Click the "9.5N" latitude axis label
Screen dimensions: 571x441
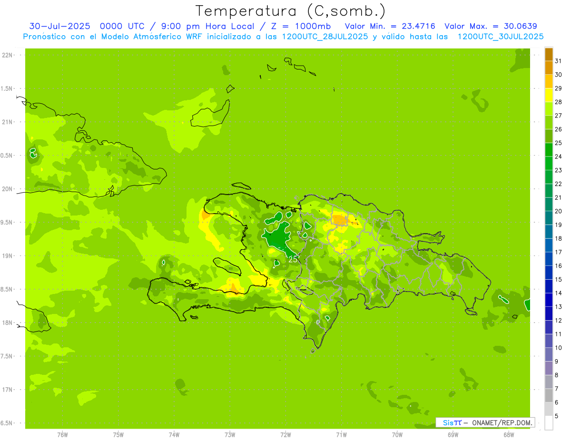tap(7, 222)
